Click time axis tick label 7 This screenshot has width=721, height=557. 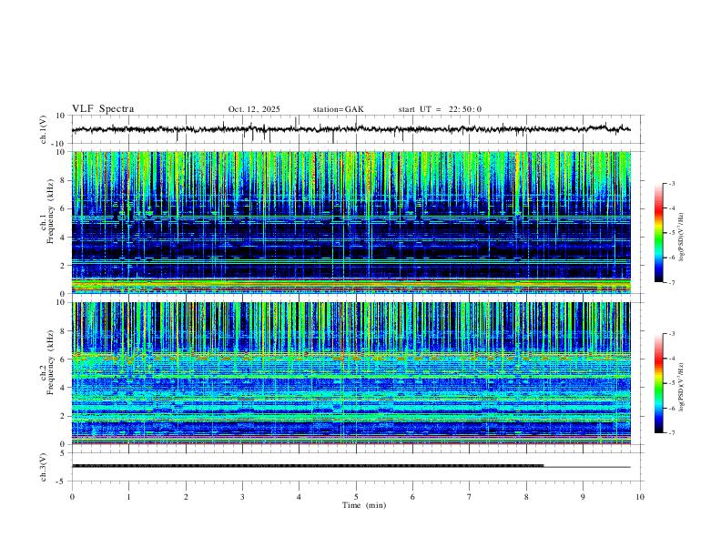coord(470,497)
